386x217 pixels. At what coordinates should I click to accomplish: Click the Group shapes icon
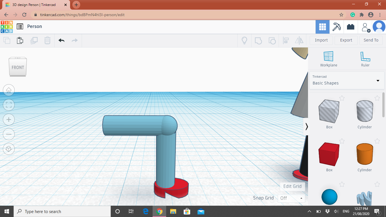[258, 40]
